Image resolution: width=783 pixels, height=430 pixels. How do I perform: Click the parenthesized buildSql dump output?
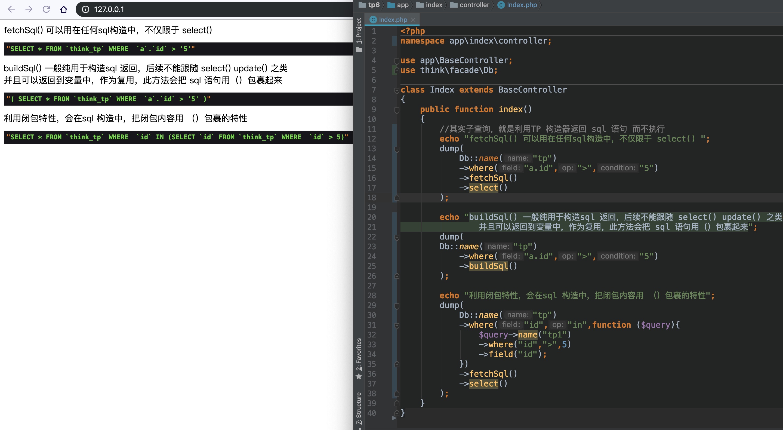pos(178,99)
